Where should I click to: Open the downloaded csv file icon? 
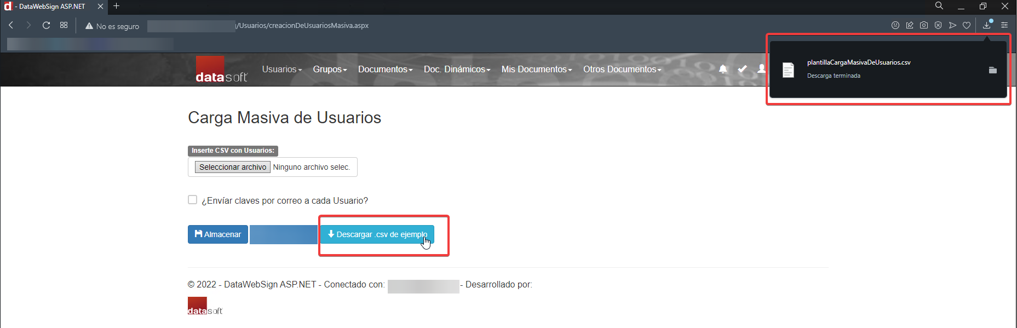(x=788, y=70)
